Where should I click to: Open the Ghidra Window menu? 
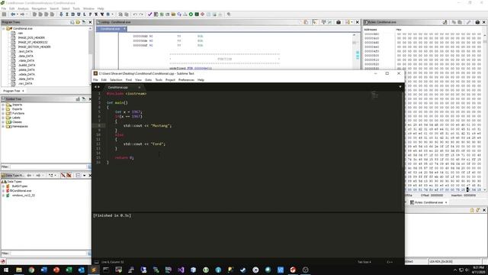click(88, 8)
